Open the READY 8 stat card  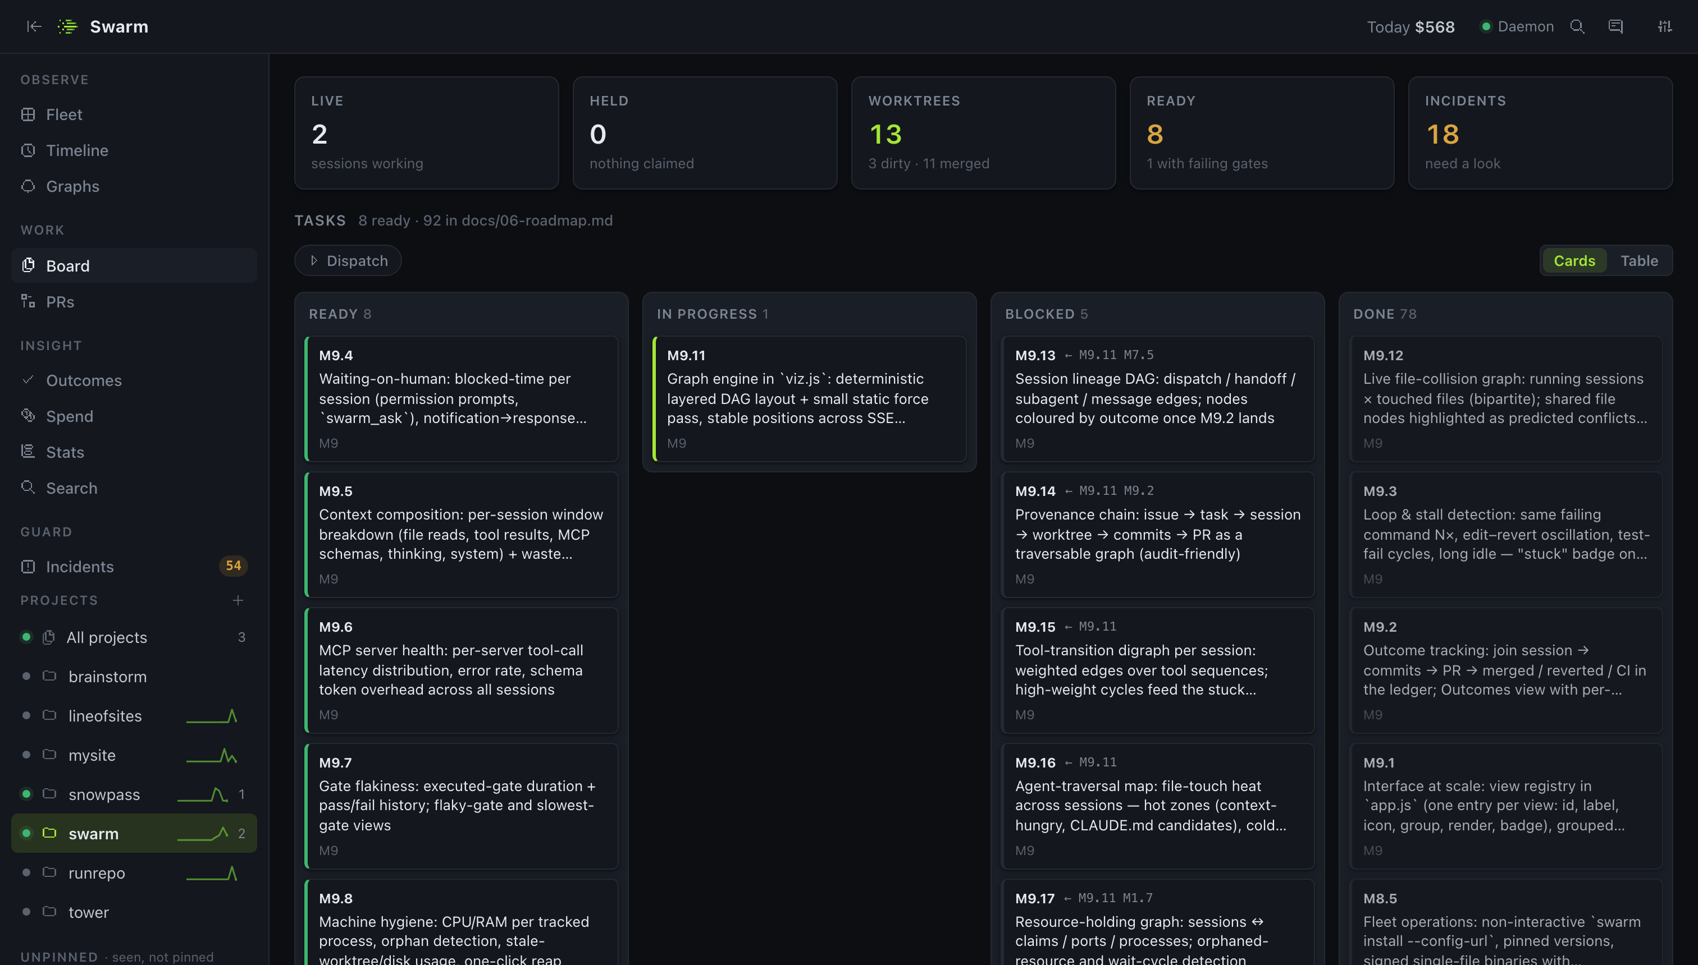[1262, 133]
